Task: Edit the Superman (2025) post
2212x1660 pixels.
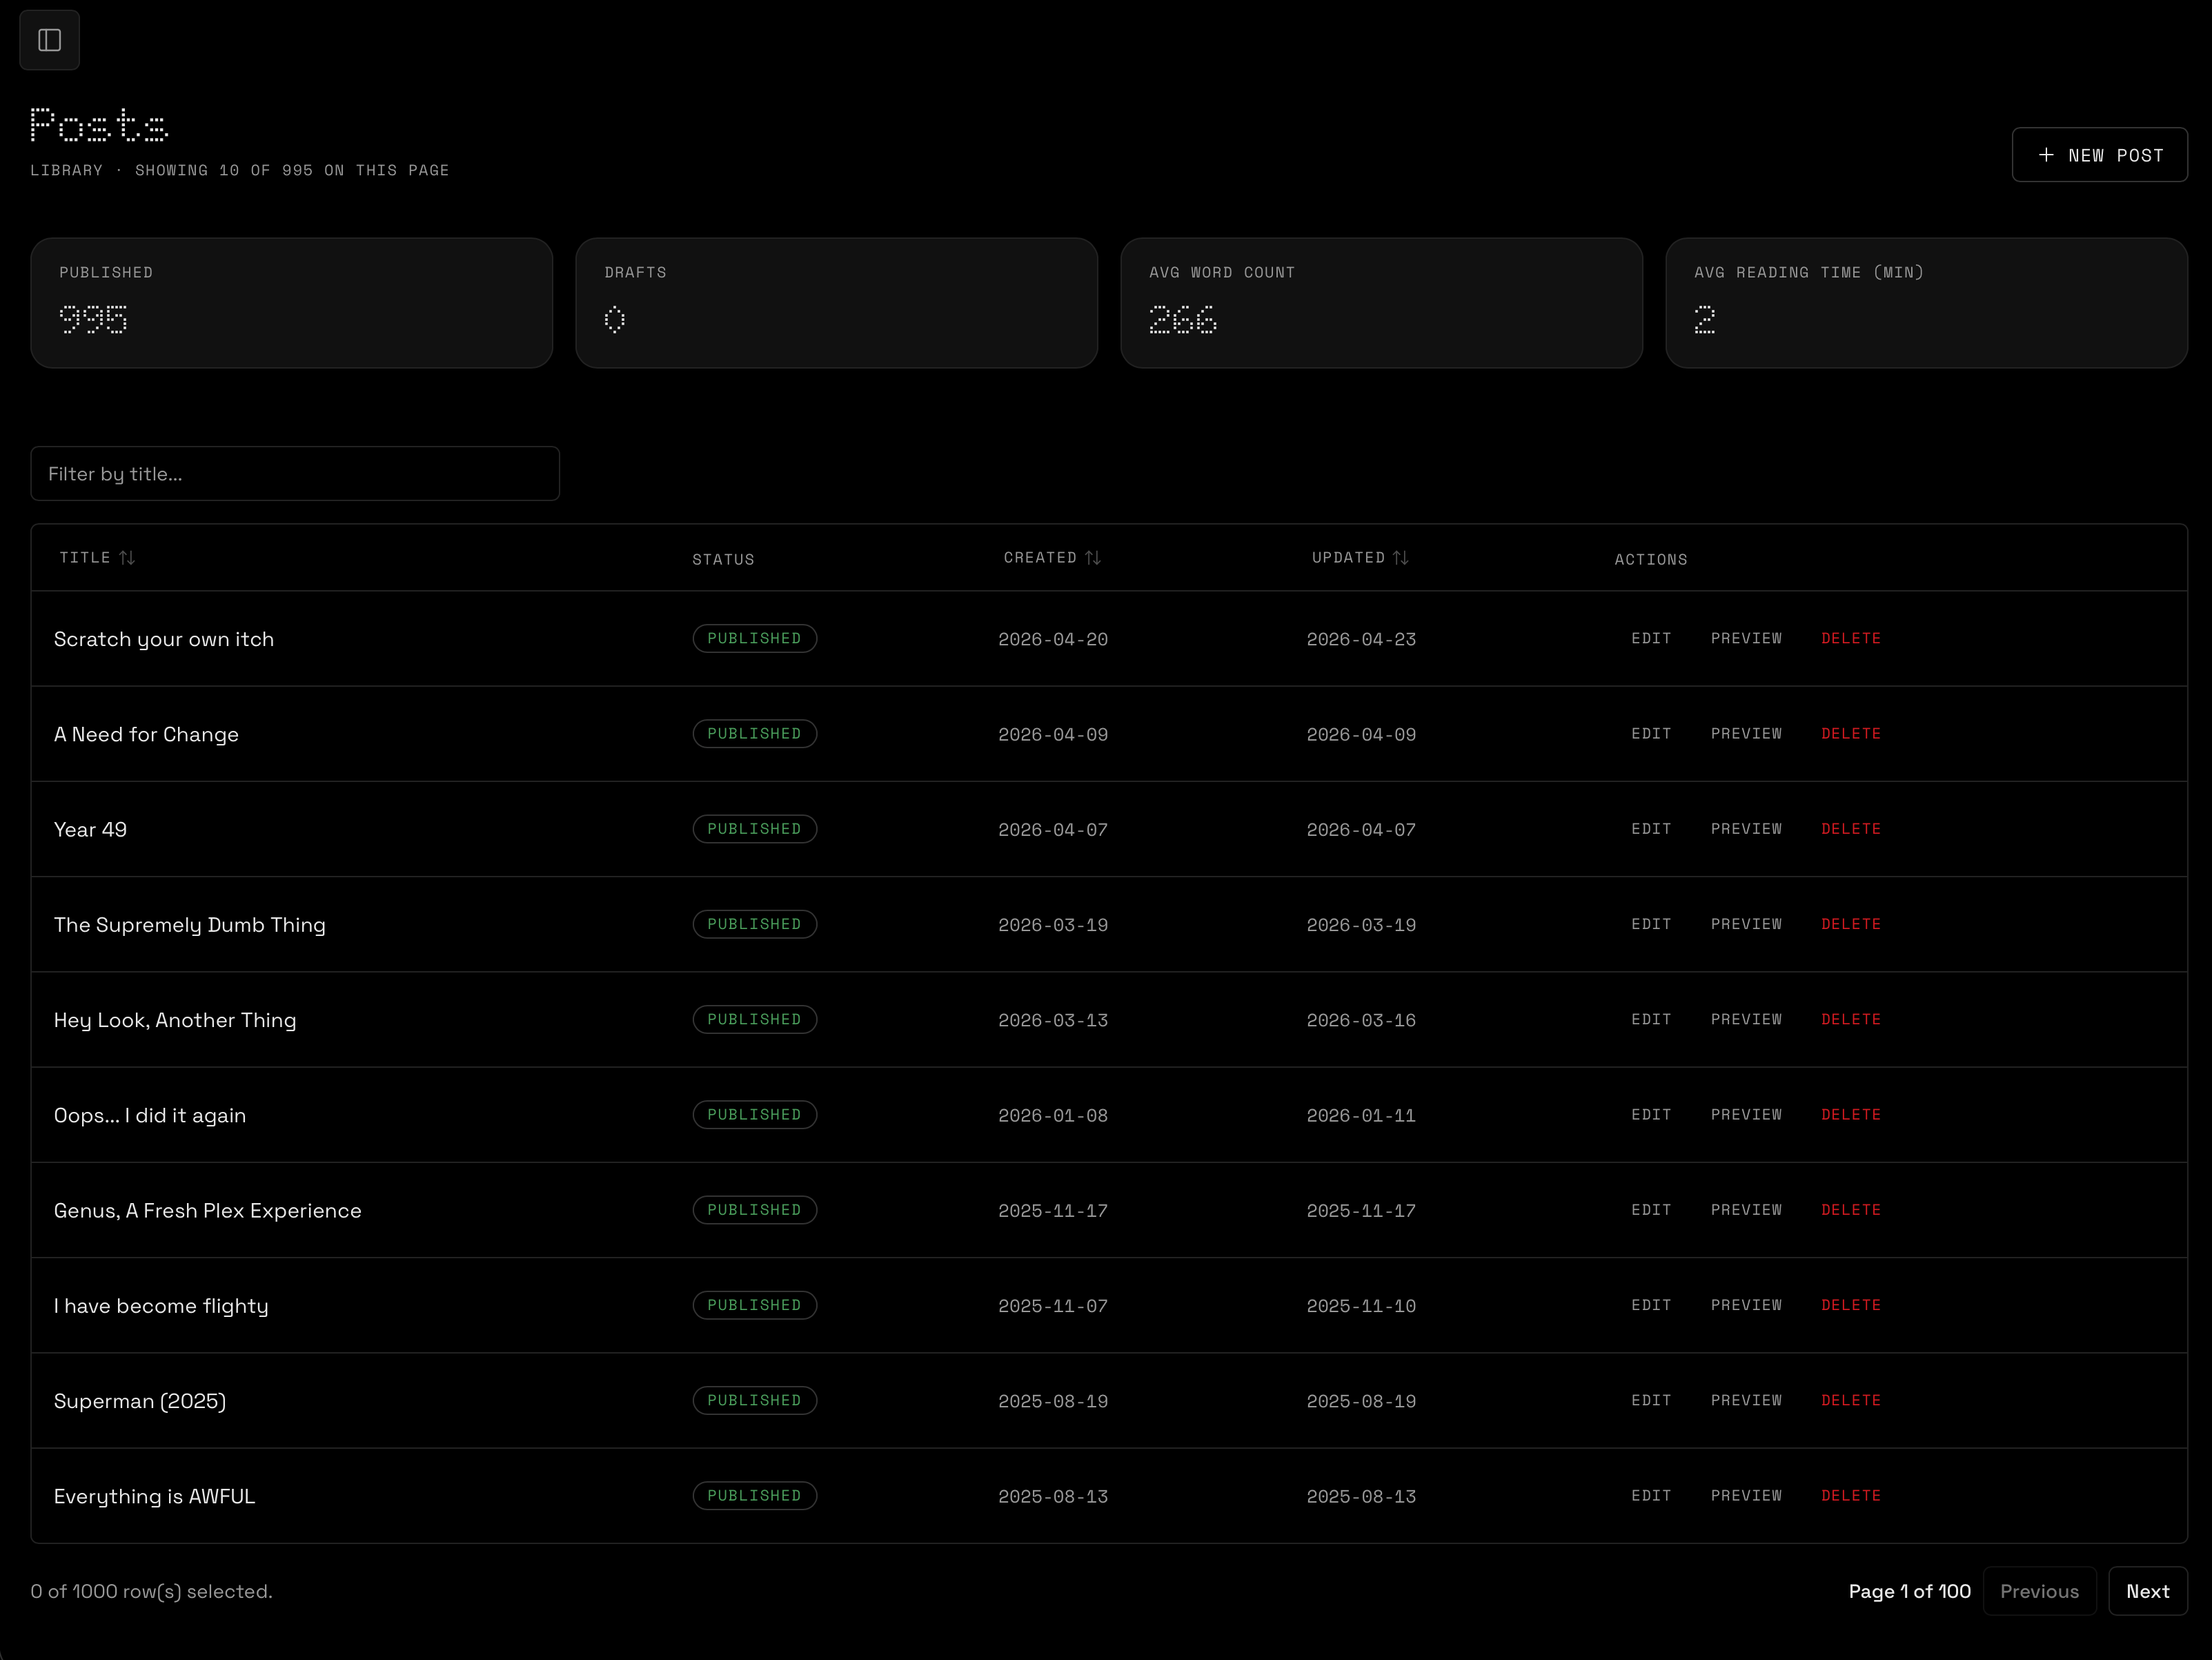Action: tap(1651, 1400)
